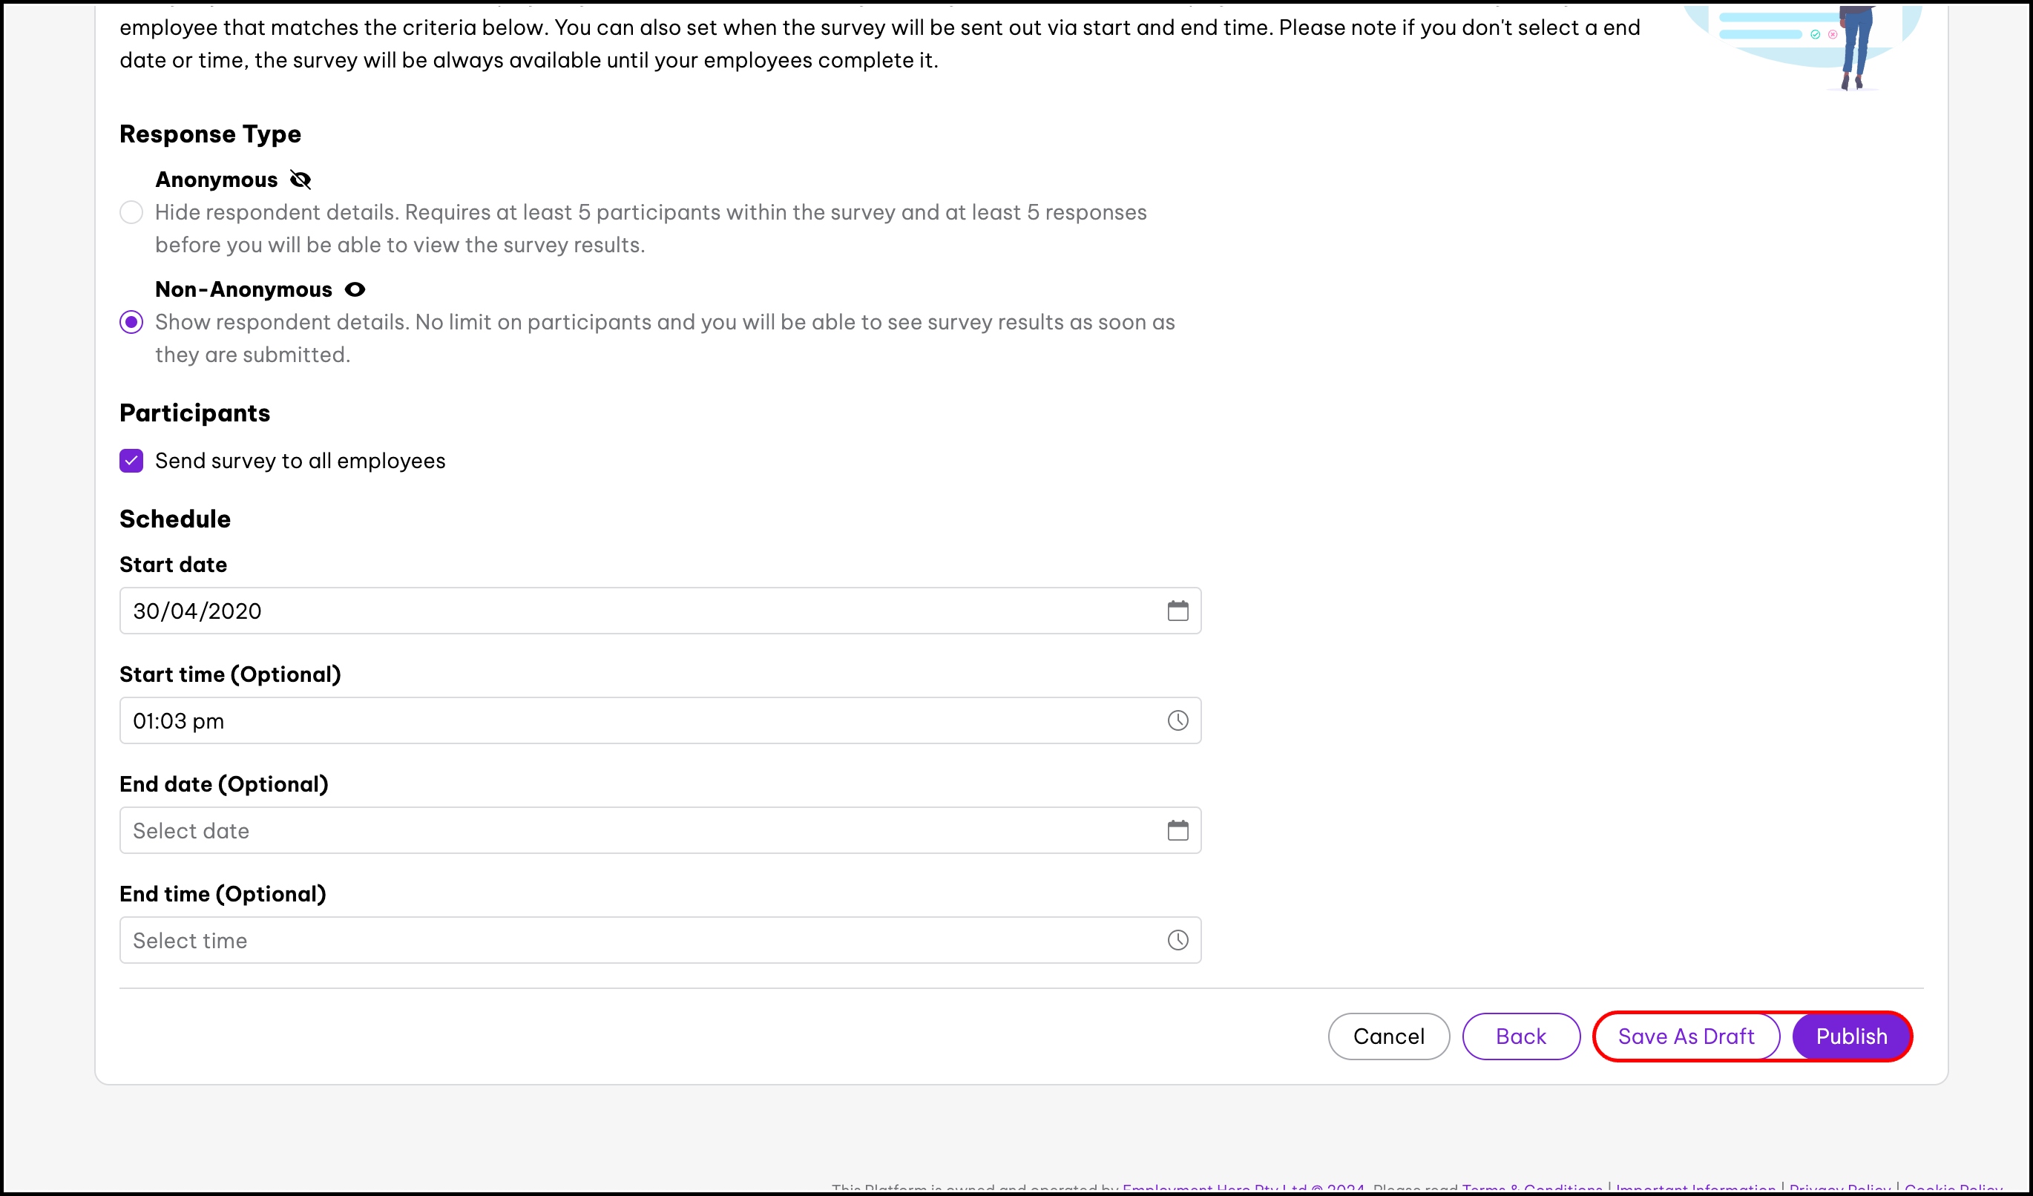The image size is (2033, 1196).
Task: Uncheck Send survey to all employees
Action: click(131, 461)
